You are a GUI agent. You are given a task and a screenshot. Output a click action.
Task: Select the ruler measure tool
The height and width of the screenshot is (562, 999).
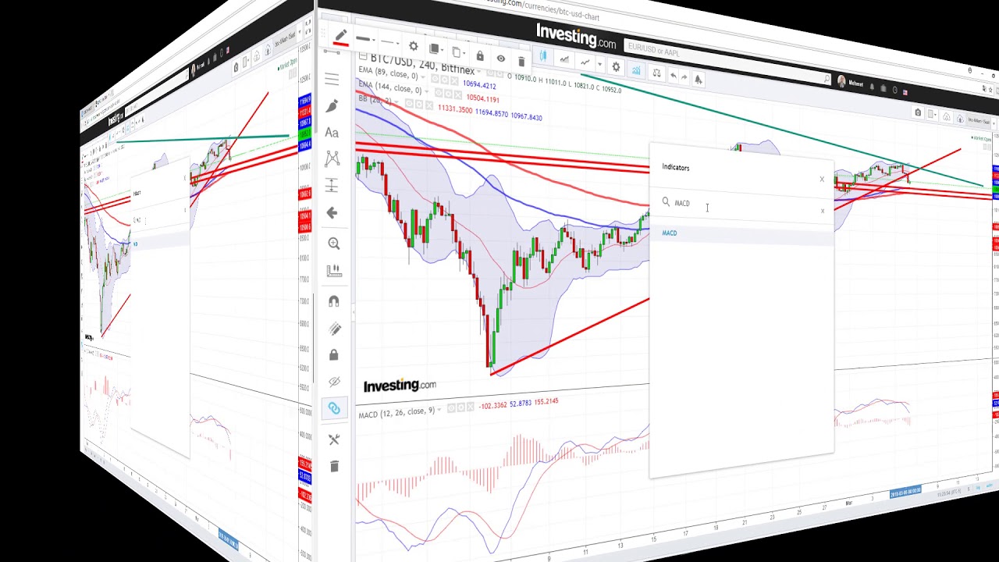click(333, 270)
